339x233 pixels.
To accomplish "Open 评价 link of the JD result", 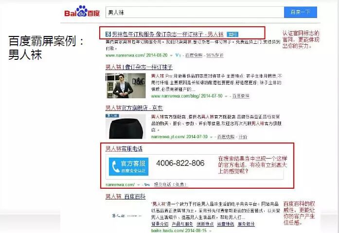I will pyautogui.click(x=243, y=137).
